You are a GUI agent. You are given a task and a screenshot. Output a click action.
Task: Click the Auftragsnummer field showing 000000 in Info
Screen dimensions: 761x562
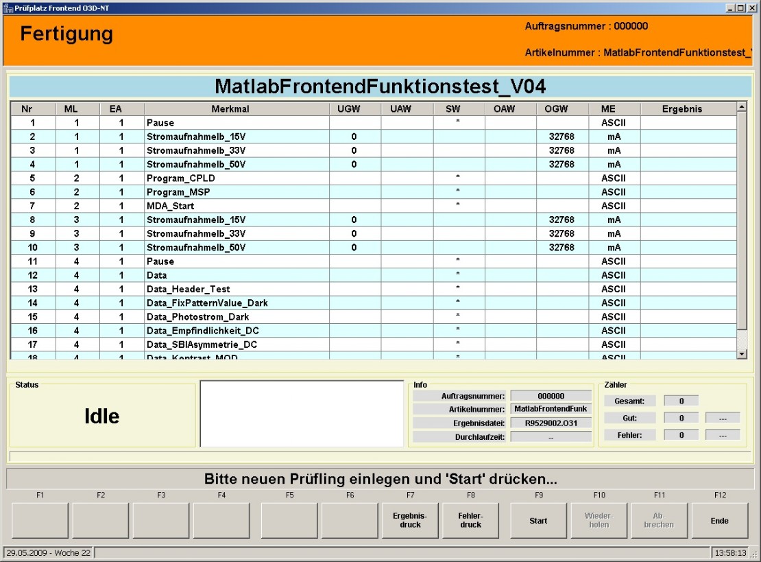(x=551, y=396)
